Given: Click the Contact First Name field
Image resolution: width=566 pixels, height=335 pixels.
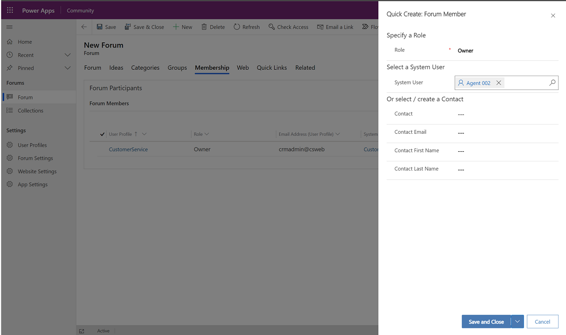Looking at the screenshot, I should 507,151.
